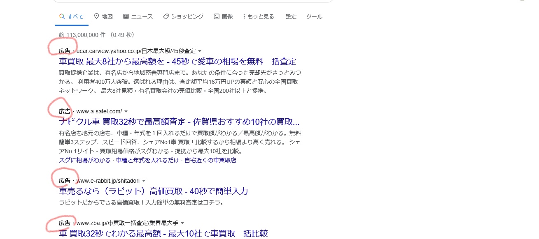Expand the arrow next to www.a-satei.com
Image resolution: width=539 pixels, height=239 pixels.
click(x=126, y=112)
